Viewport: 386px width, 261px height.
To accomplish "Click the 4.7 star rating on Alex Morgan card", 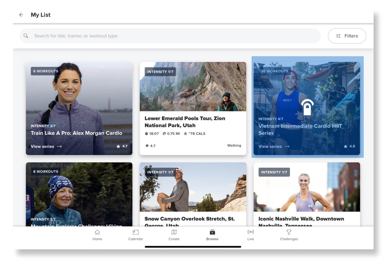I will pyautogui.click(x=122, y=146).
